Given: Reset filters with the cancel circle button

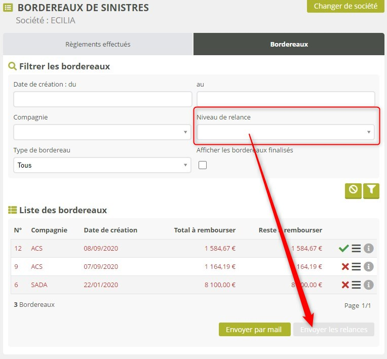Looking at the screenshot, I should coord(353,190).
